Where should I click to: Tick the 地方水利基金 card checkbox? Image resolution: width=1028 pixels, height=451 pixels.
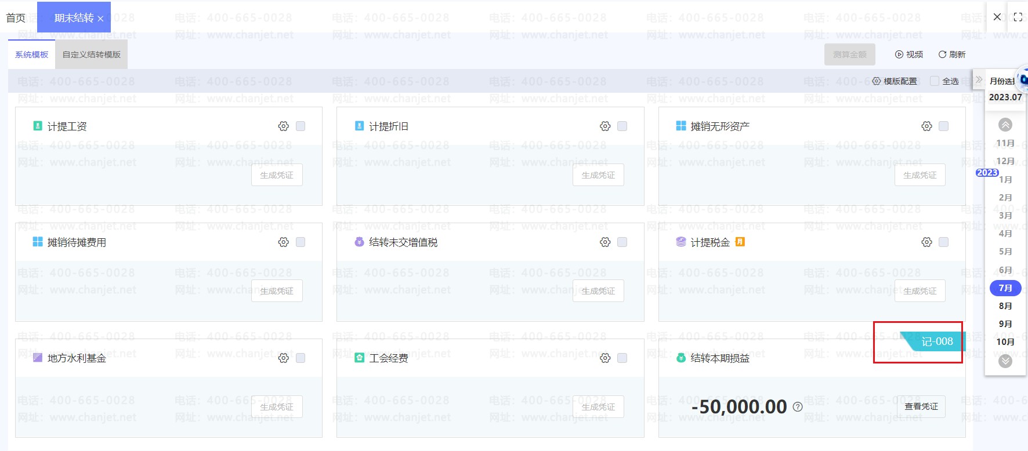[301, 358]
